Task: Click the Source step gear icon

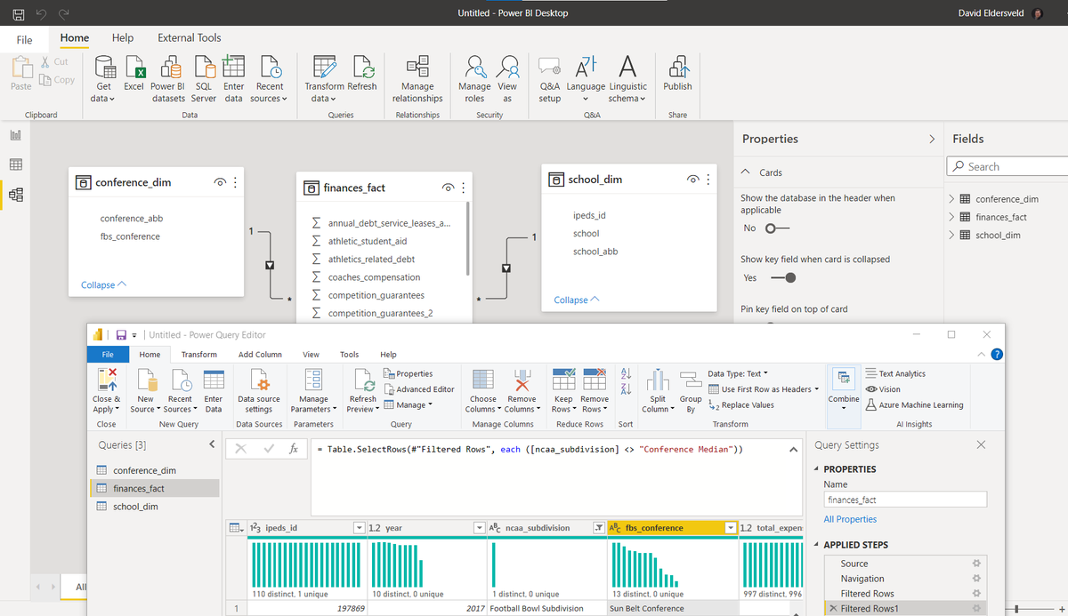Action: pos(976,564)
